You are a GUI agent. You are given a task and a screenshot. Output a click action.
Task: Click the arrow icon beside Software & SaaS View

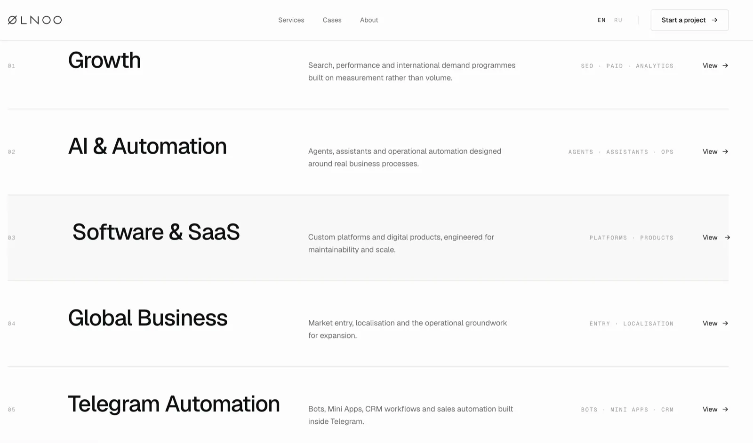click(727, 237)
